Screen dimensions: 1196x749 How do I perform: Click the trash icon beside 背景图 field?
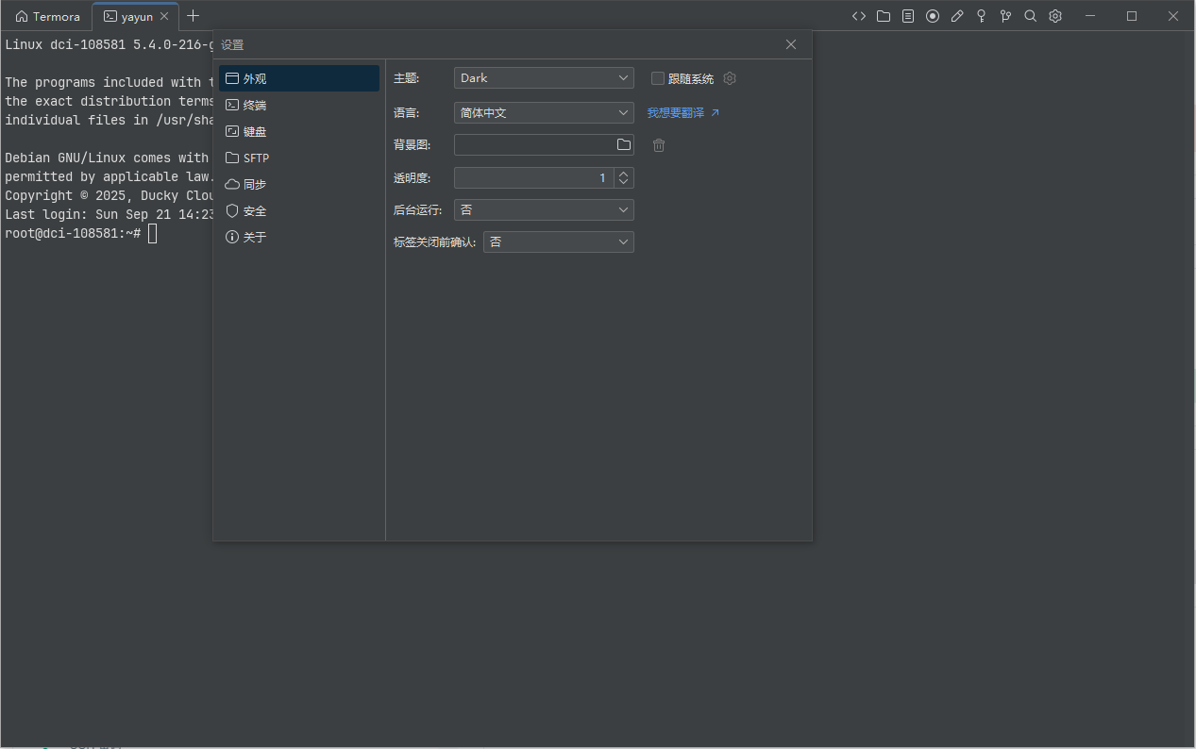point(658,145)
